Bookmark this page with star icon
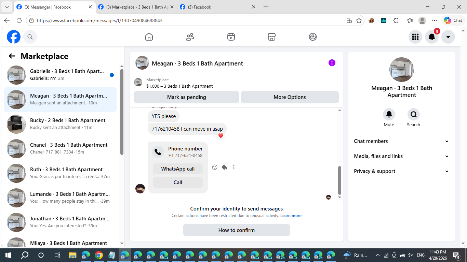Image resolution: width=467 pixels, height=262 pixels. coord(359,20)
